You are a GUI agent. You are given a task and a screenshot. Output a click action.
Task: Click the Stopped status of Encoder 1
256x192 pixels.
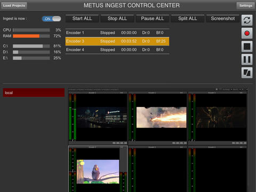tap(108, 33)
